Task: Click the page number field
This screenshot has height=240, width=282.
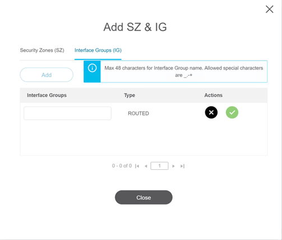Action: point(159,166)
